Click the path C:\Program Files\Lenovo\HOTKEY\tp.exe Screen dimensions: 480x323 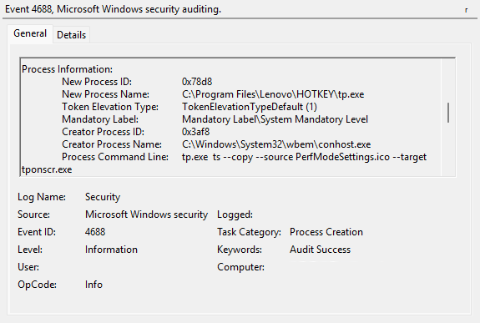click(273, 94)
